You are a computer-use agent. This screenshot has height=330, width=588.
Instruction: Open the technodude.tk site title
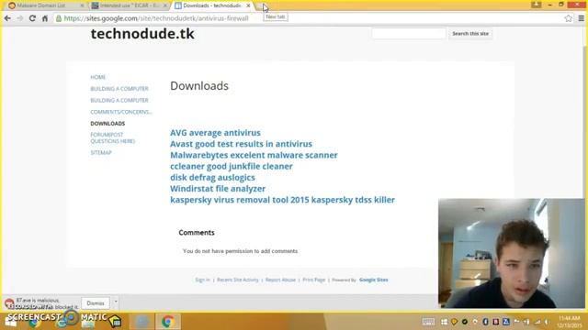point(142,34)
